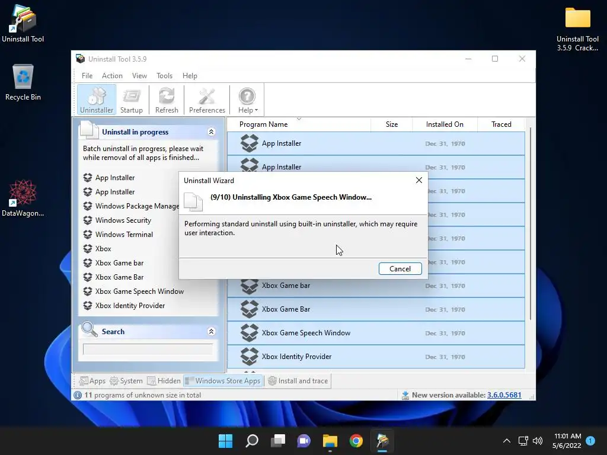607x455 pixels.
Task: Collapse the Search panel
Action: pos(212,332)
